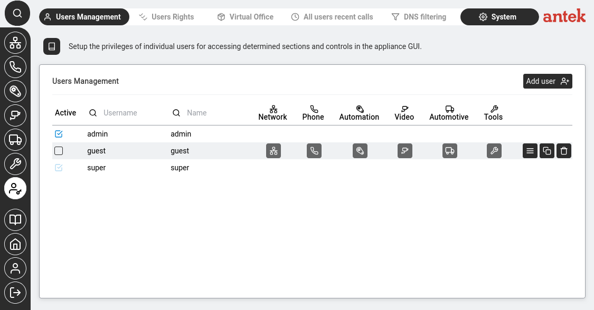
Task: Switch to Users Rights tab
Action: [x=166, y=17]
